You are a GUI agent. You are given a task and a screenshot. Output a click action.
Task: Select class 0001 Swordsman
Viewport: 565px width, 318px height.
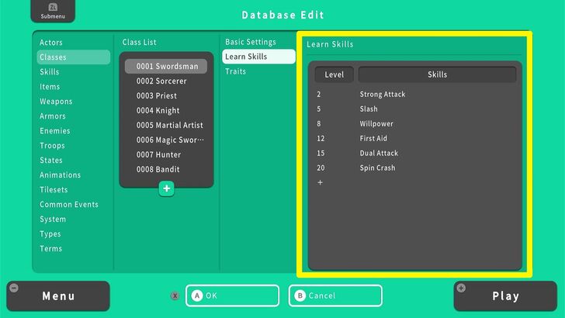[166, 66]
